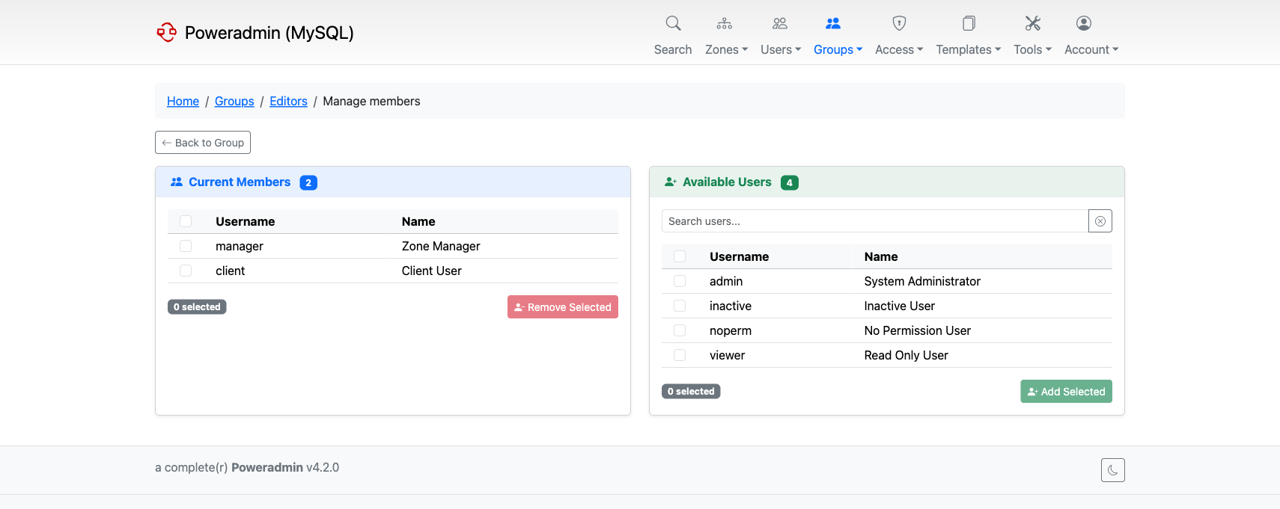Viewport: 1280px width, 509px height.
Task: Open the Editors breadcrumb link
Action: tap(288, 101)
